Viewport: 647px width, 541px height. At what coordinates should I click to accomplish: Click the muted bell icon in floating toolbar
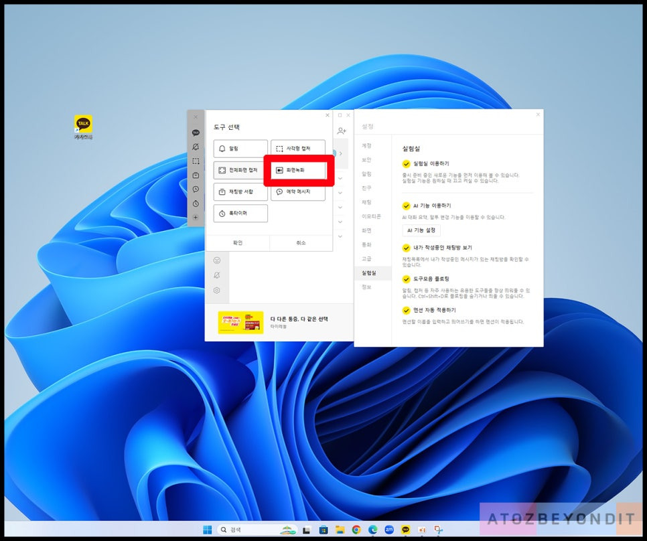tap(196, 147)
